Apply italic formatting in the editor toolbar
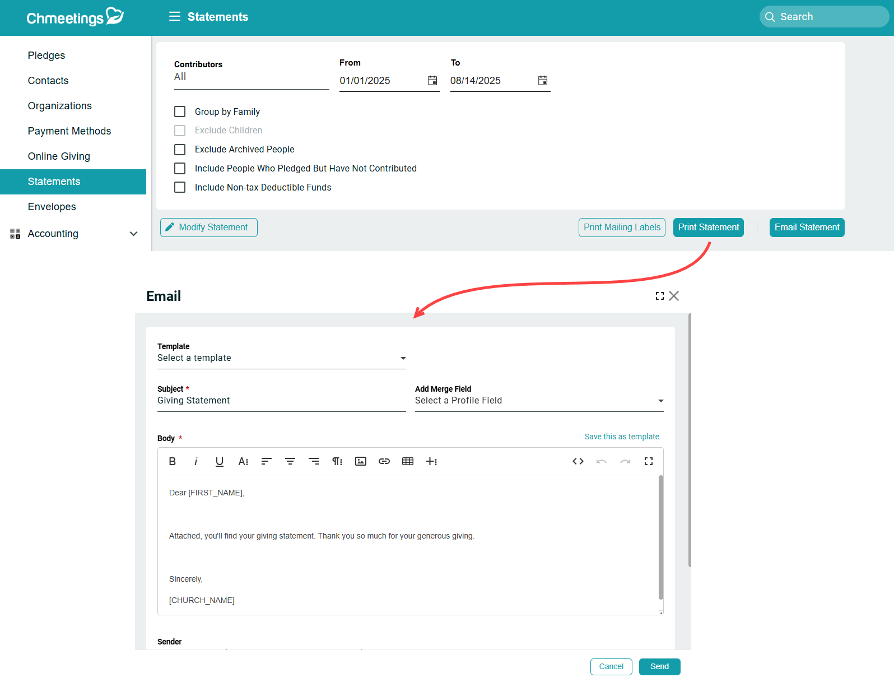 click(x=196, y=461)
